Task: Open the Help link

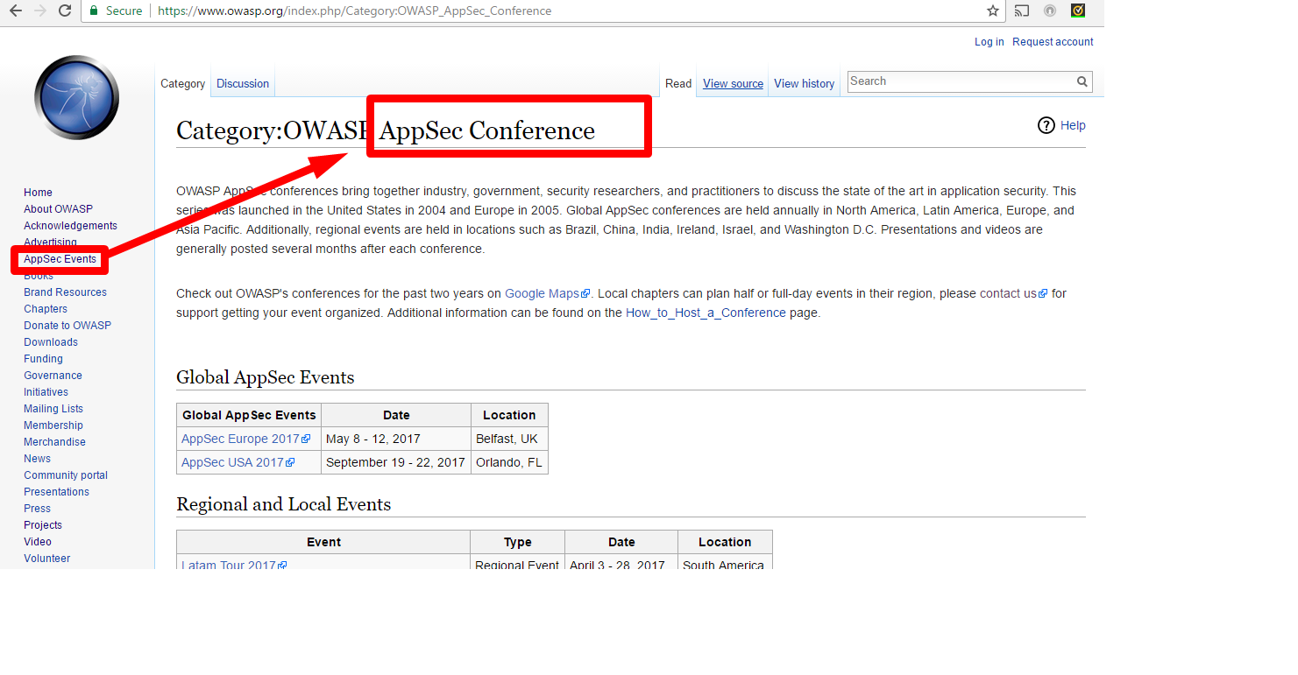Action: tap(1073, 125)
